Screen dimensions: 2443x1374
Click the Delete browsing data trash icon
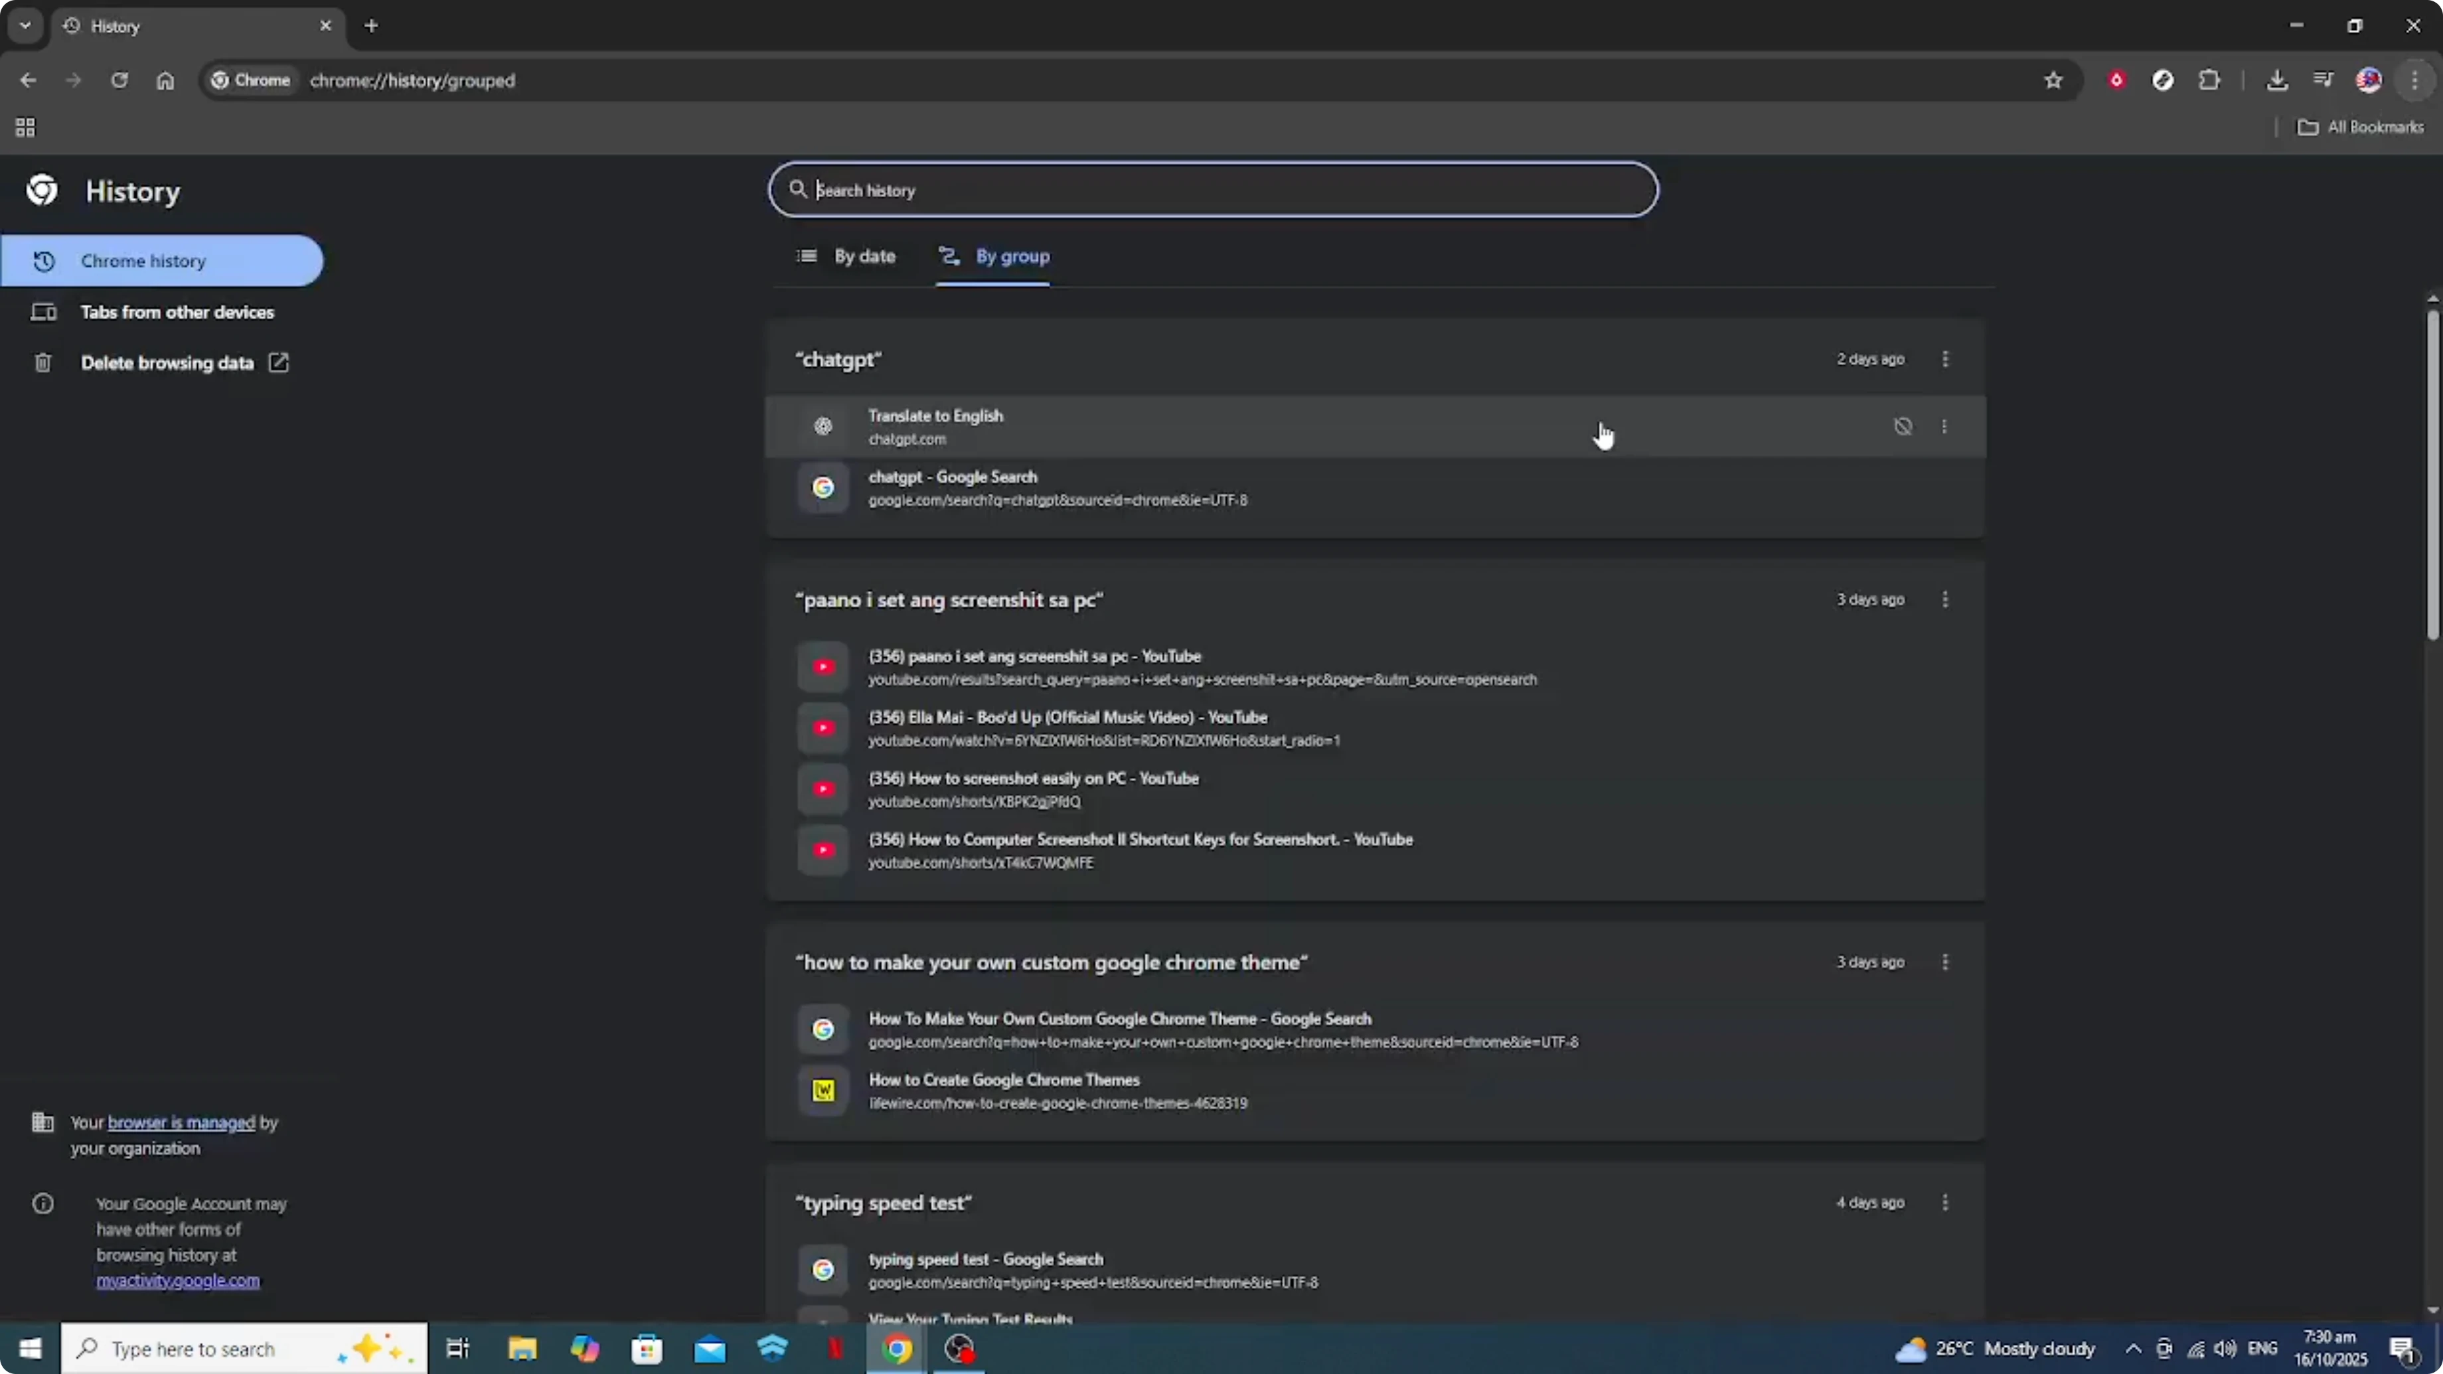42,362
